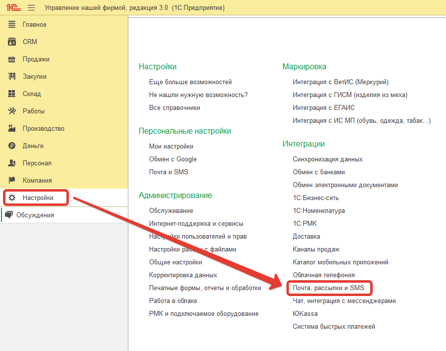Open Настройки пользователей и прав

[x=198, y=237]
